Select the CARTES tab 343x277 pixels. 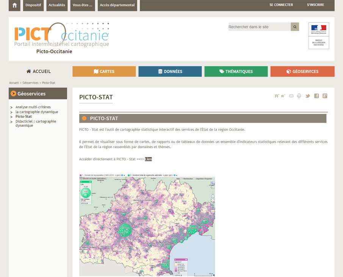(104, 72)
